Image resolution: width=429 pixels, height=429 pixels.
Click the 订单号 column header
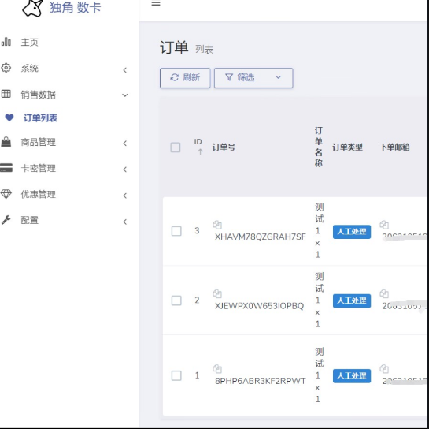pyautogui.click(x=224, y=147)
